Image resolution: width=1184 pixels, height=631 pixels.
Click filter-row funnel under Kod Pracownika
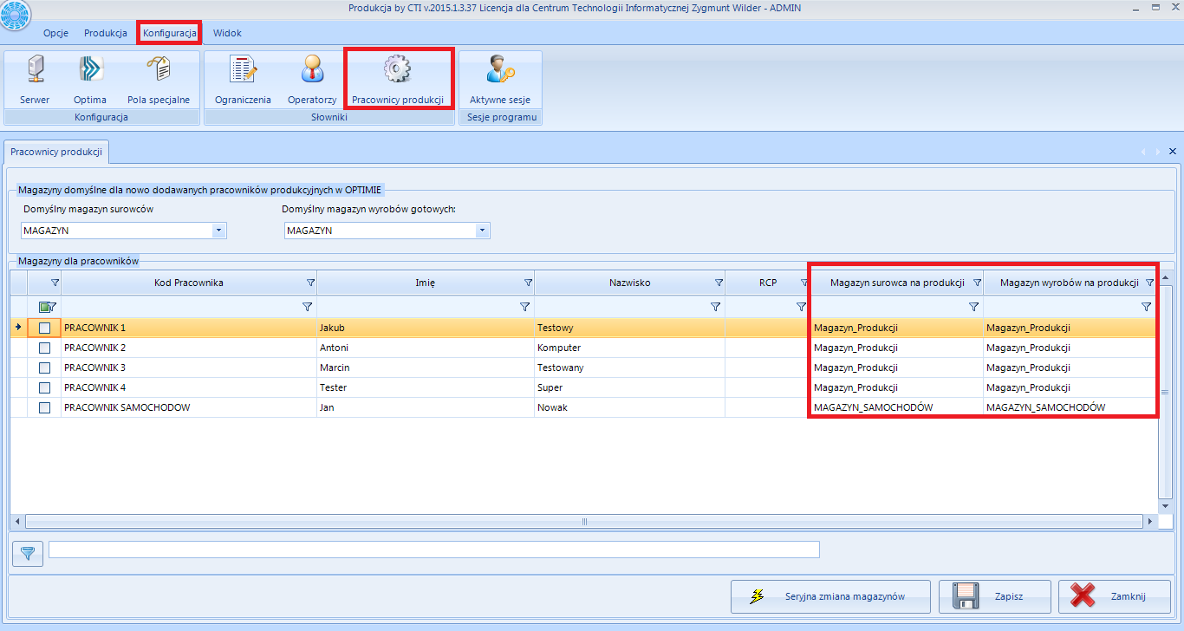[x=307, y=307]
